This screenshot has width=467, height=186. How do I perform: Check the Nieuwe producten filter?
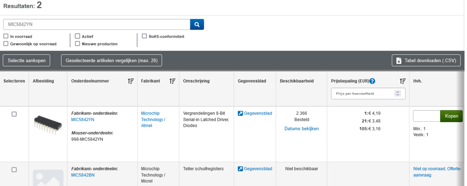[x=77, y=44]
